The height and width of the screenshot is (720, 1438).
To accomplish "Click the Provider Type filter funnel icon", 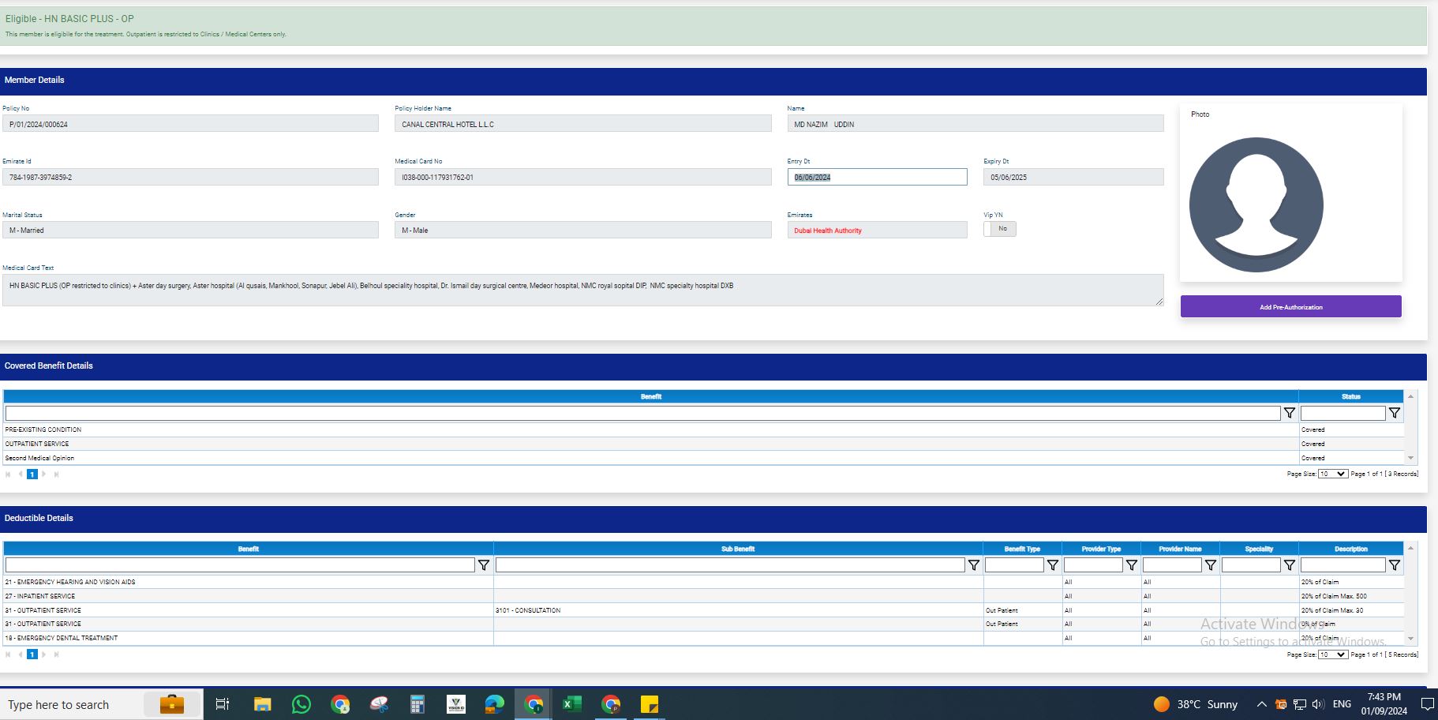I will click(1131, 565).
